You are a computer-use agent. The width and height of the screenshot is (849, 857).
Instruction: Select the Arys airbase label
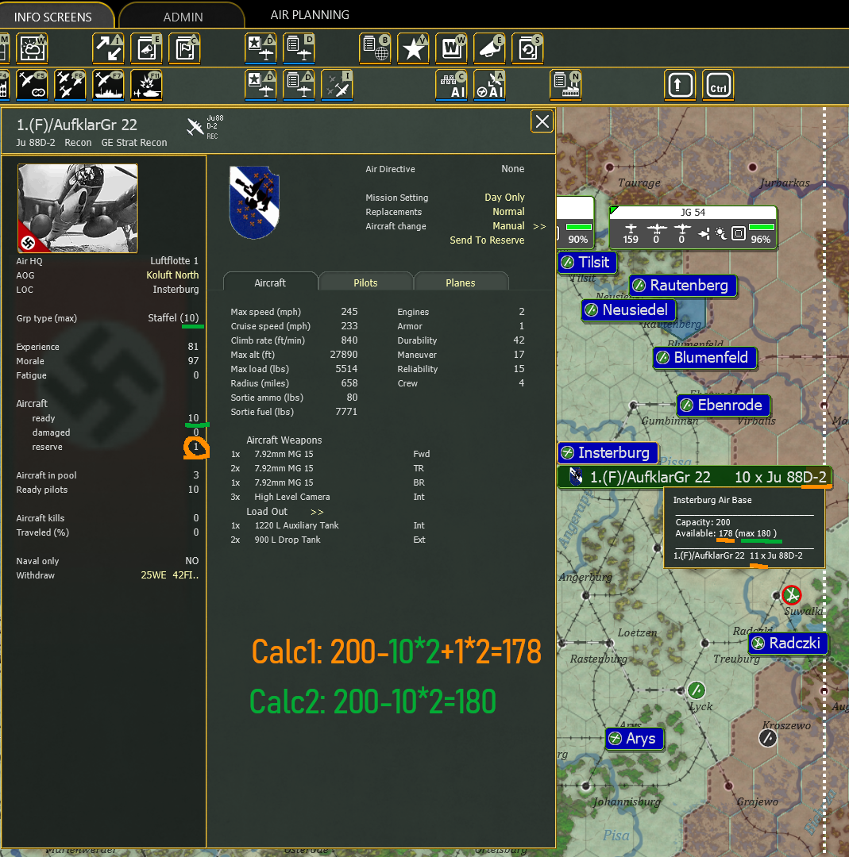click(x=635, y=739)
